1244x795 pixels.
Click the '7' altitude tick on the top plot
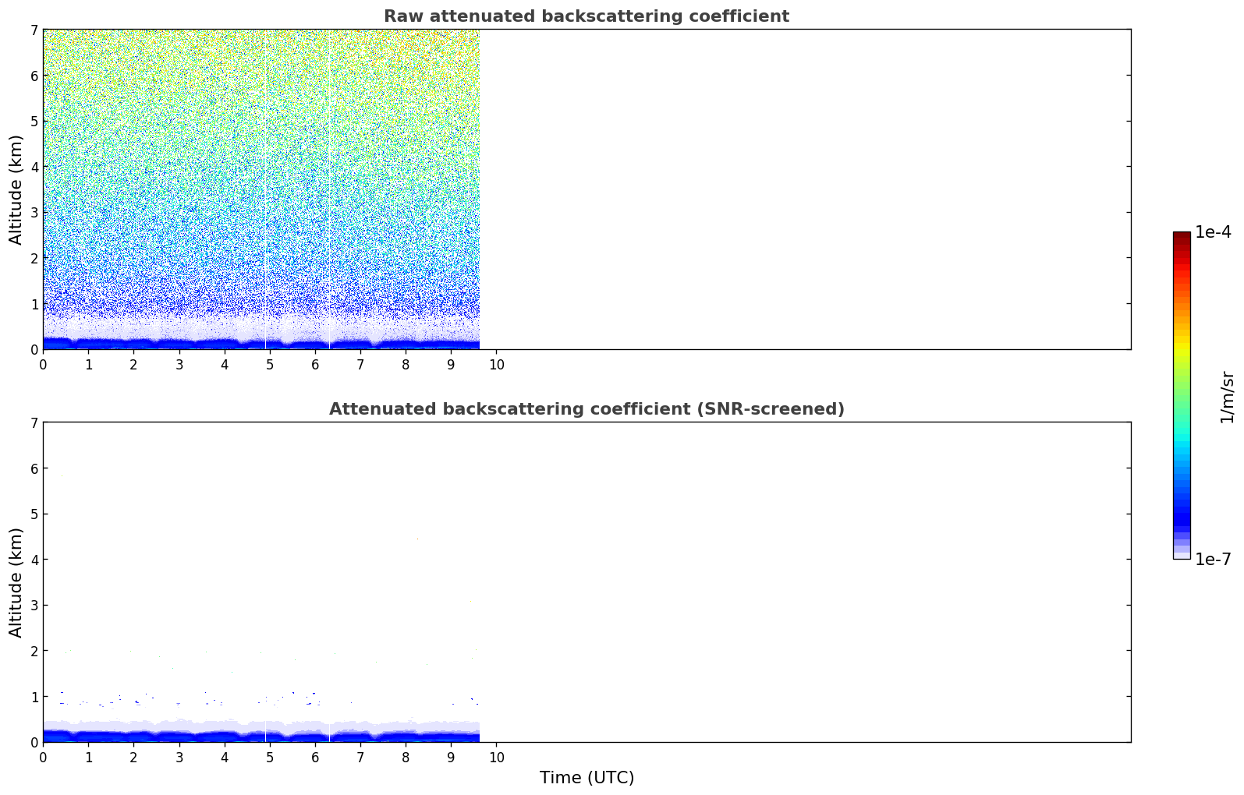(34, 30)
